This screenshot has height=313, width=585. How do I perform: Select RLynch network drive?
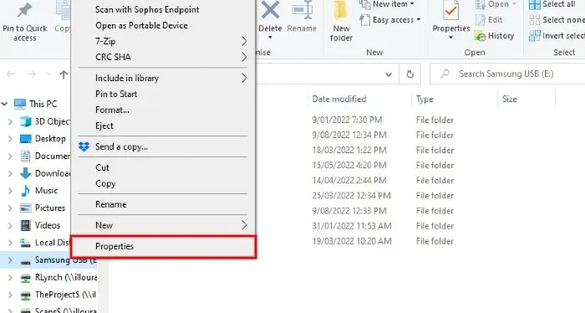(x=58, y=278)
